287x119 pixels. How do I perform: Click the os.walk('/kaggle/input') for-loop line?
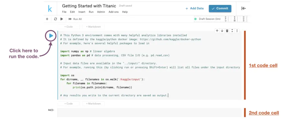103,79
